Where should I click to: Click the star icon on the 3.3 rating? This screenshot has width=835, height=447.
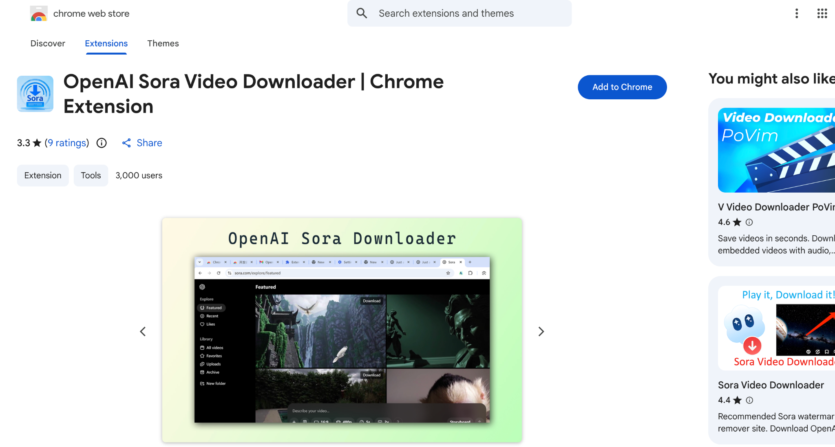[x=36, y=143]
